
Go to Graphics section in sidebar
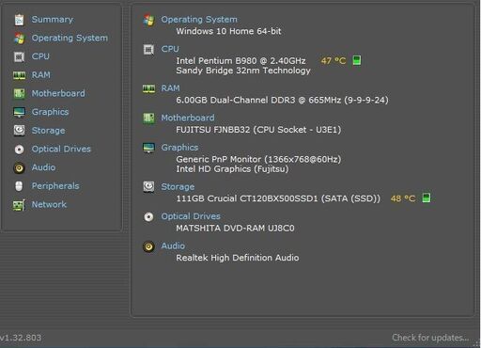pos(50,112)
